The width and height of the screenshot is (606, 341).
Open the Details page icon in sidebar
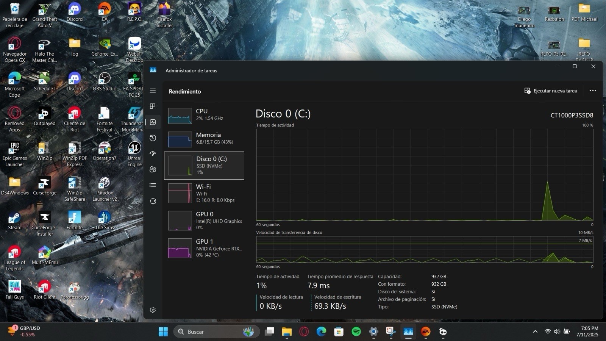[153, 185]
